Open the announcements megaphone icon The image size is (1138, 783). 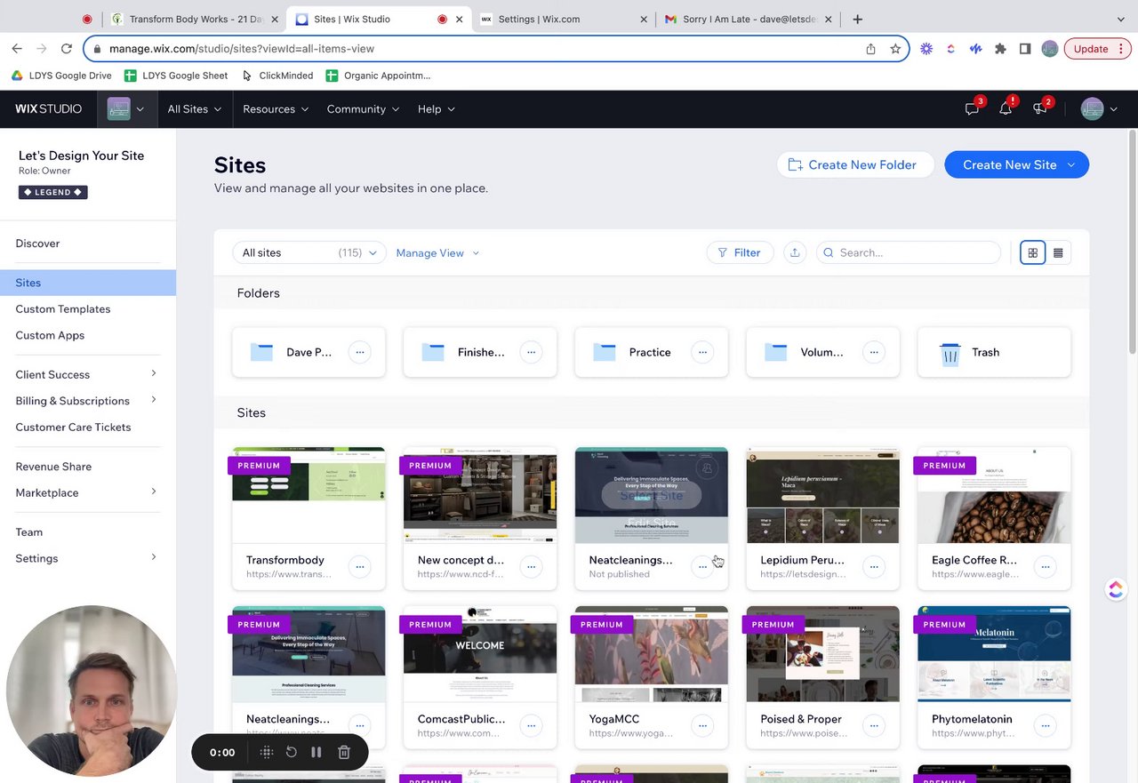[x=1039, y=108]
